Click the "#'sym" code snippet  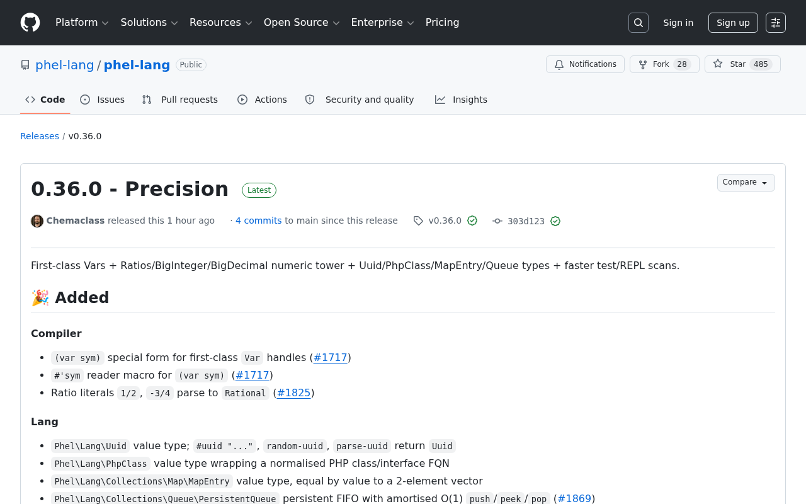point(67,375)
